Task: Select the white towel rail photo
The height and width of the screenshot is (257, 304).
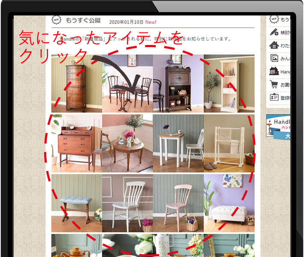Action: tap(229, 143)
